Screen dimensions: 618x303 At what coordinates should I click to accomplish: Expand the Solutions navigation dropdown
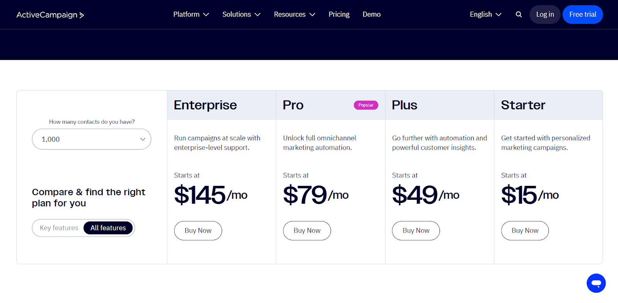click(x=241, y=14)
